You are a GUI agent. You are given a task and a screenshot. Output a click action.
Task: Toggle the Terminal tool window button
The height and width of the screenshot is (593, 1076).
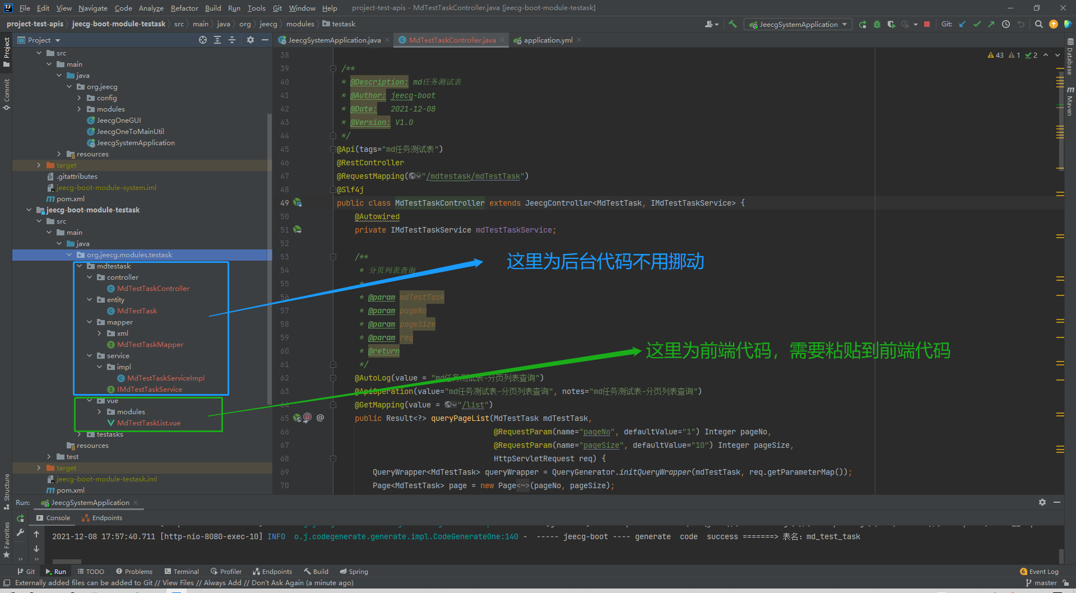182,572
